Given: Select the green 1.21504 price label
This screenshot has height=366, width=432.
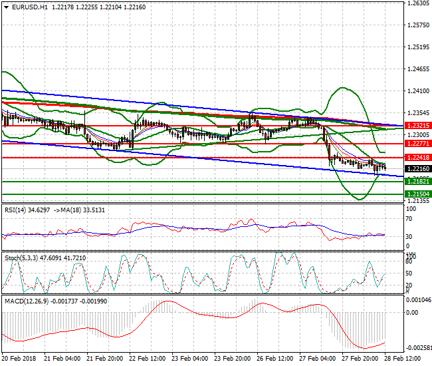Looking at the screenshot, I should [x=418, y=194].
